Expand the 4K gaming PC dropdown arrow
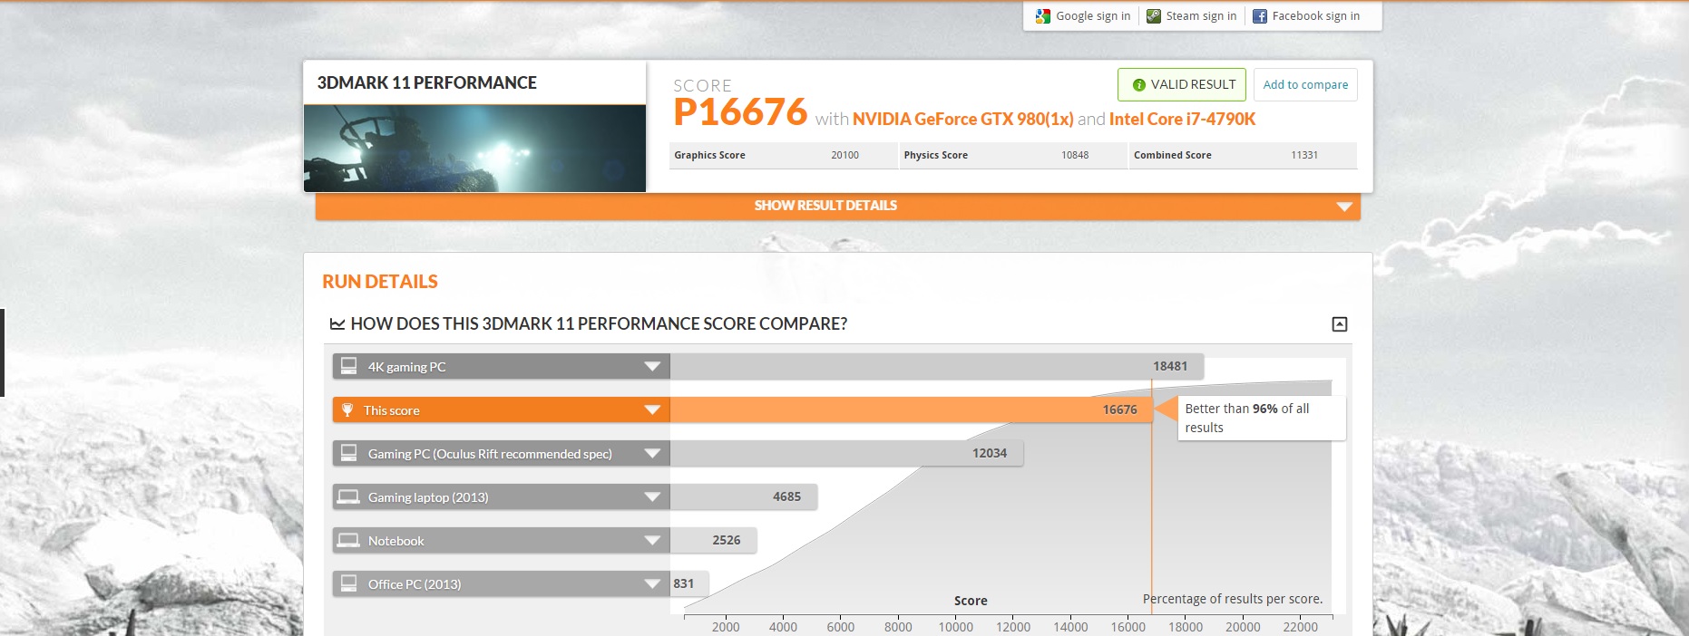 point(651,367)
